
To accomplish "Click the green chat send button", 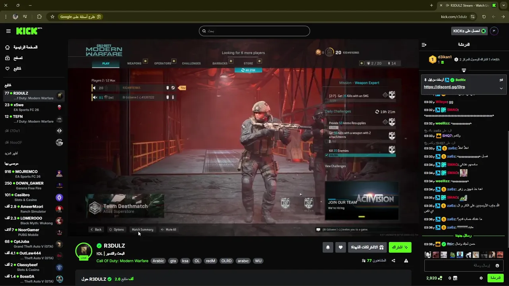I will [x=495, y=278].
